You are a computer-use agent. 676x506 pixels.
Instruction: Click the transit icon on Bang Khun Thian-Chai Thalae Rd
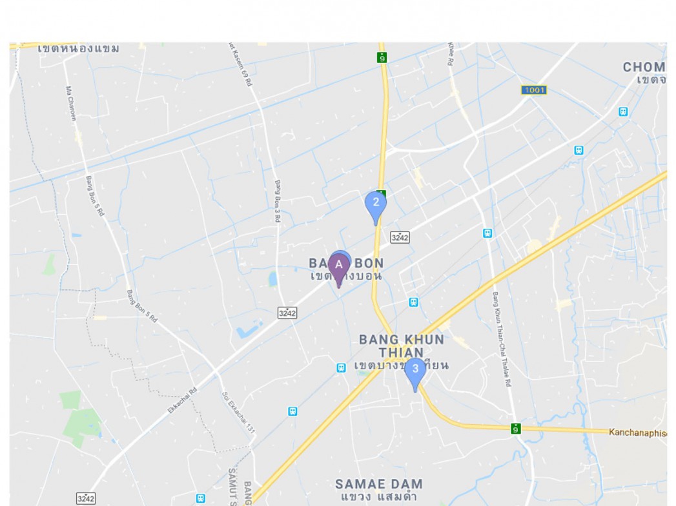(x=487, y=233)
